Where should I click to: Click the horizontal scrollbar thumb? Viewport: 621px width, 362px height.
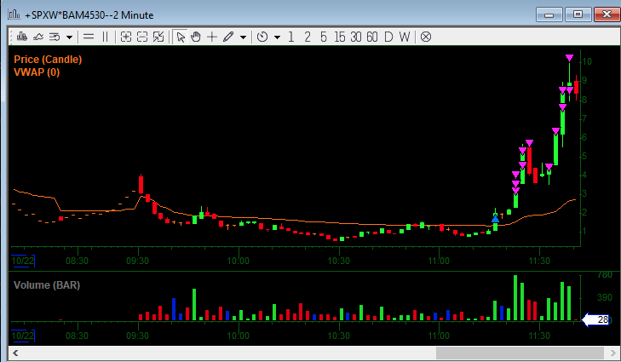click(x=520, y=353)
